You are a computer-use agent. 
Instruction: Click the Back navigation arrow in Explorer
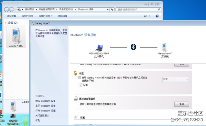(x=6, y=9)
